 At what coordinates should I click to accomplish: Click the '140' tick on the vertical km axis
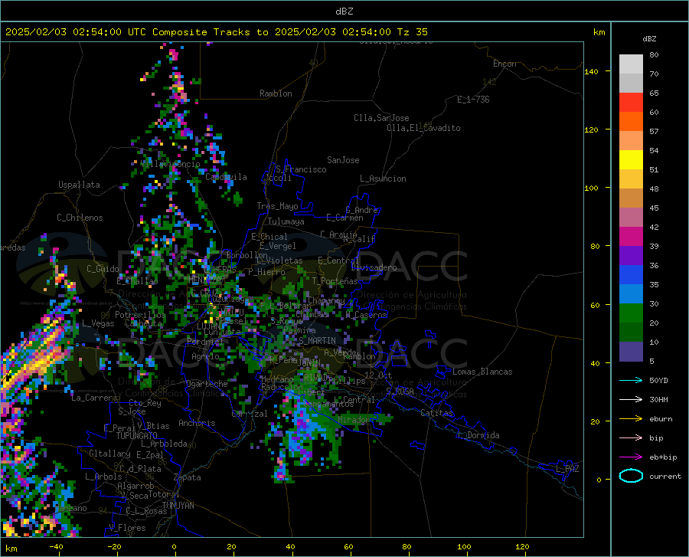[x=591, y=71]
